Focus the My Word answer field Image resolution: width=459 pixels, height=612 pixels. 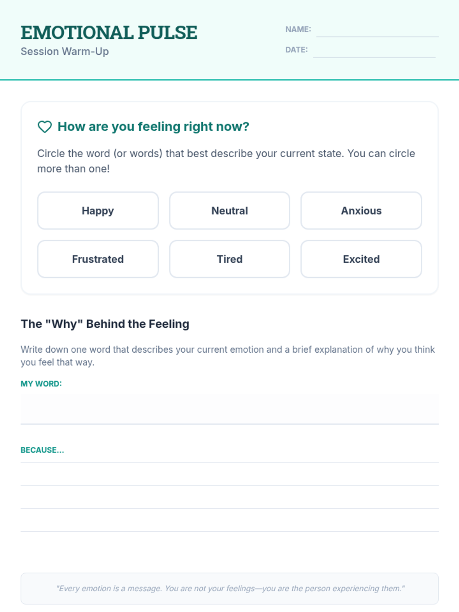click(229, 409)
